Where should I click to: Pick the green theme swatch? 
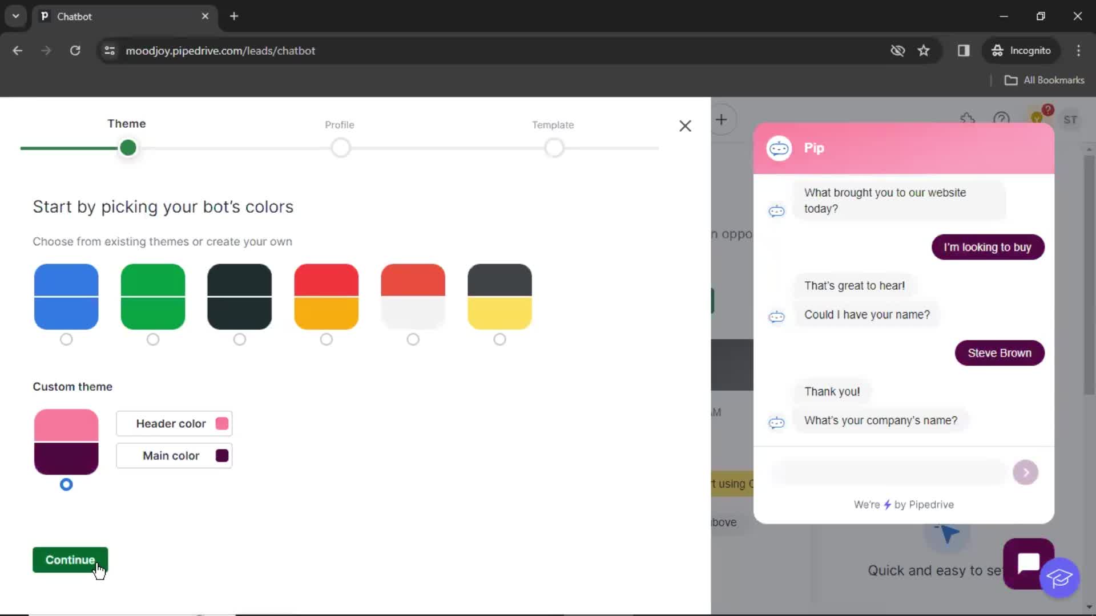coord(153,297)
